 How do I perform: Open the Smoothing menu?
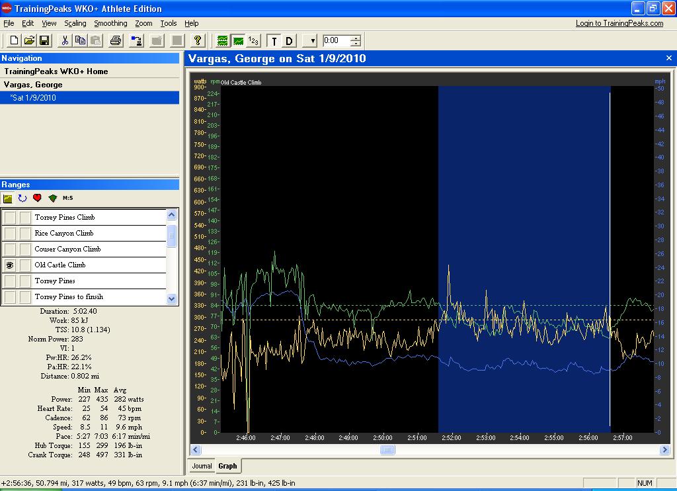click(x=110, y=23)
